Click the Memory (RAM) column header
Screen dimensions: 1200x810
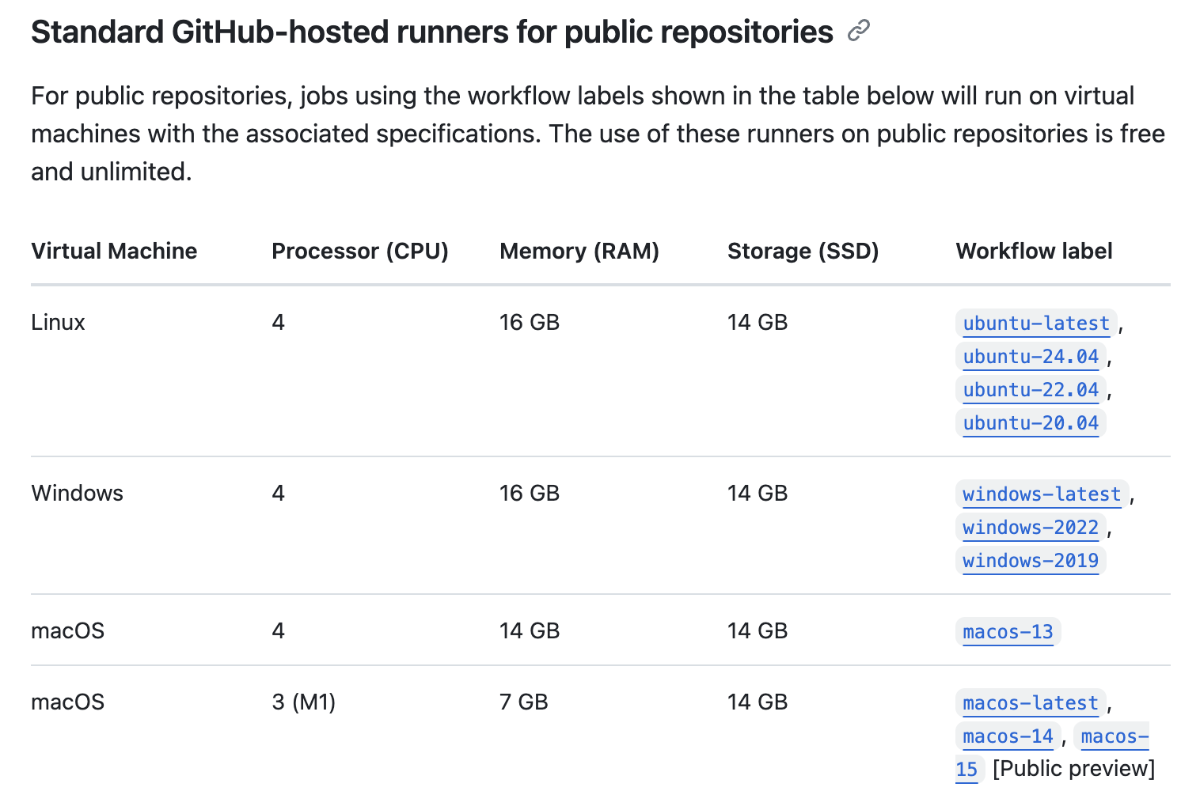click(579, 251)
